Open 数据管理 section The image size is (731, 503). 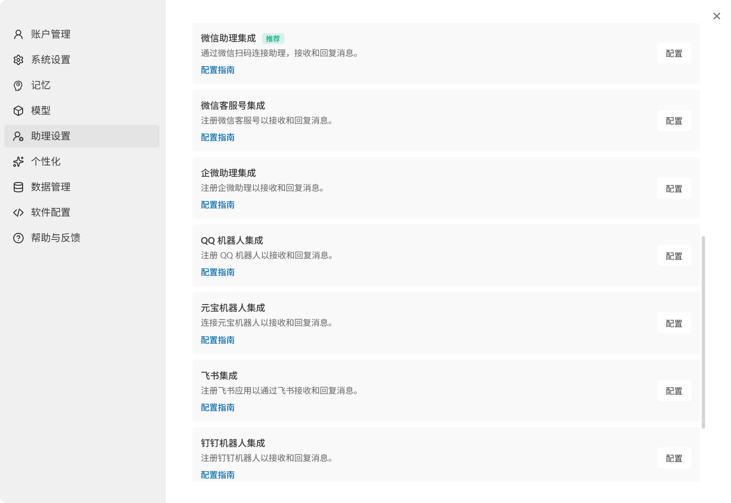(x=82, y=187)
